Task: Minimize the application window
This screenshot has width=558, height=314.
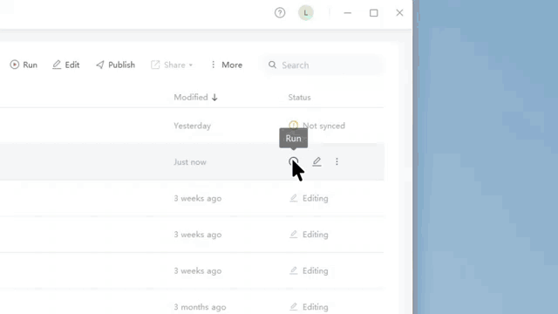Action: (x=347, y=13)
